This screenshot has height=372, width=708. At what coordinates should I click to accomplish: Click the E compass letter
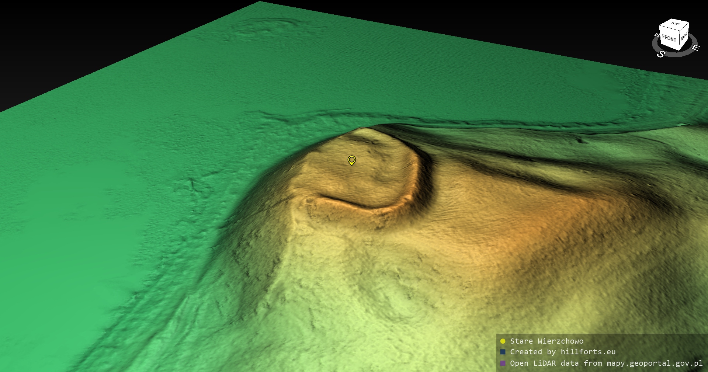(x=695, y=48)
